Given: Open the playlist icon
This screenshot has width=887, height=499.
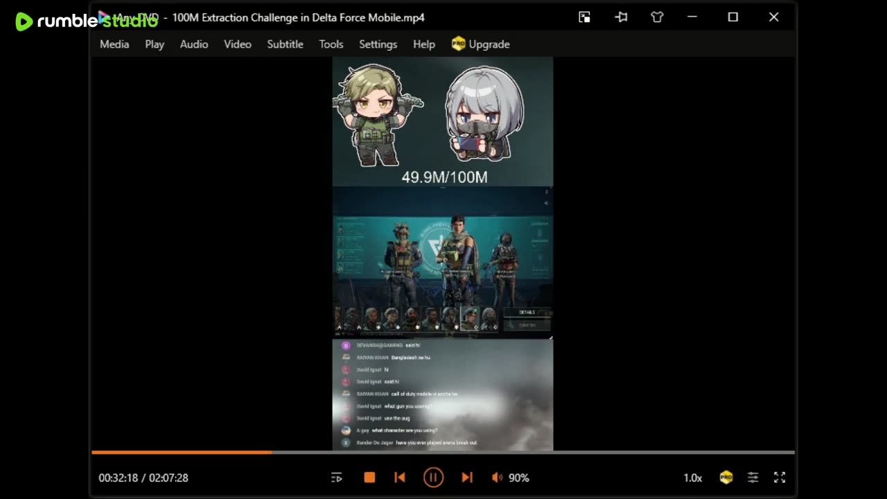Looking at the screenshot, I should click(x=337, y=478).
